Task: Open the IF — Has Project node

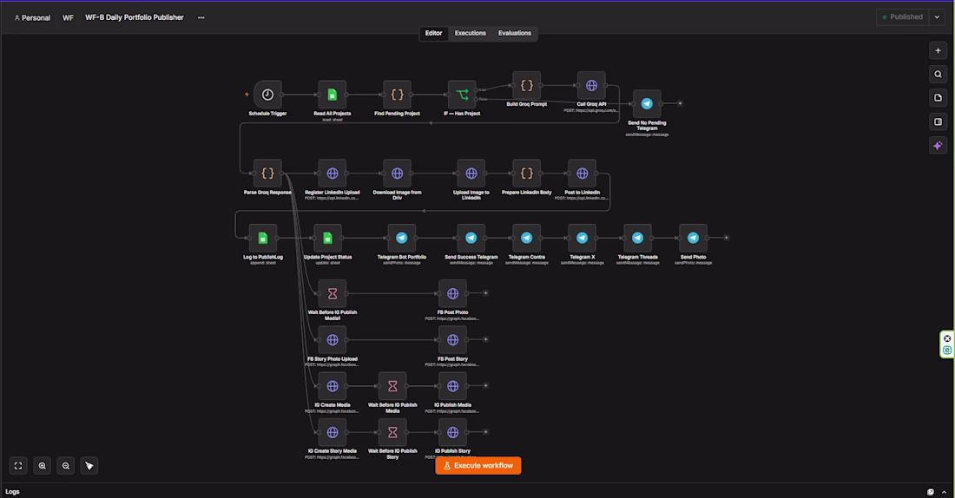Action: coord(462,95)
